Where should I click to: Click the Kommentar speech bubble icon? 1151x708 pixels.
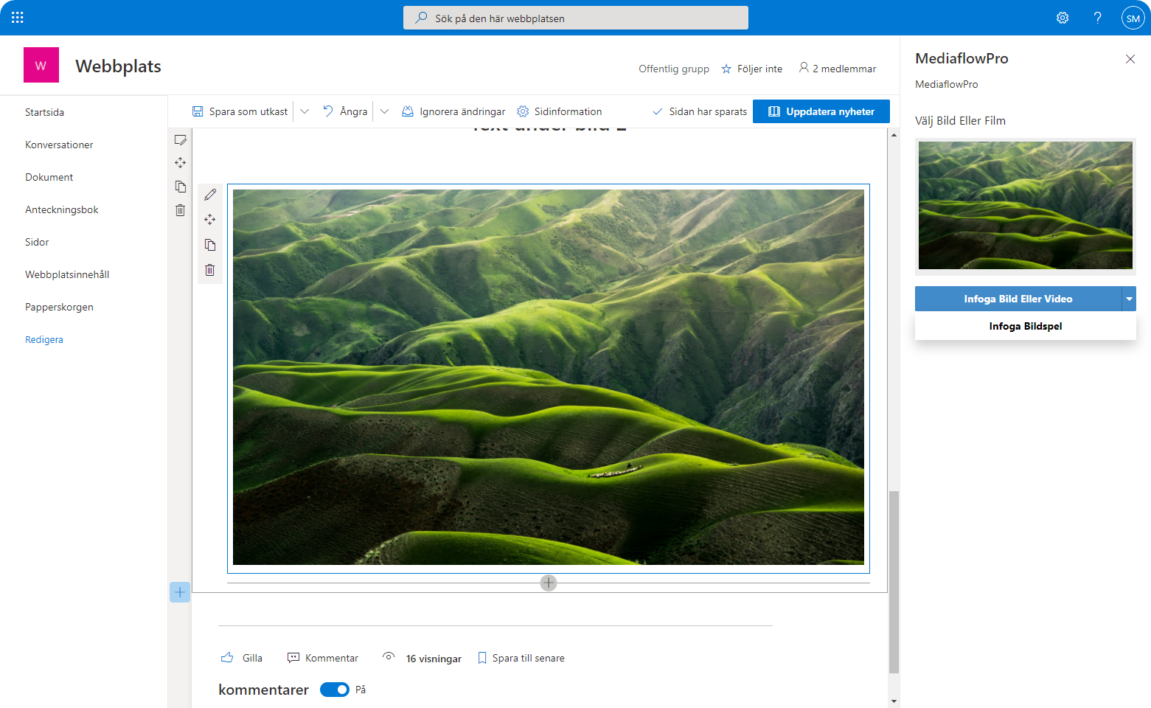pos(293,658)
